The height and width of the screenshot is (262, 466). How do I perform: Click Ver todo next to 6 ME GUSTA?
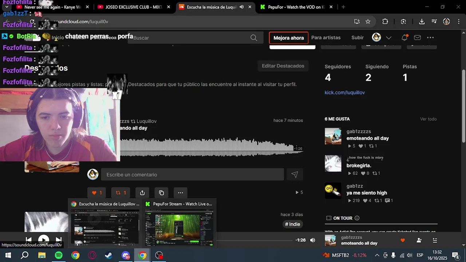(428, 119)
